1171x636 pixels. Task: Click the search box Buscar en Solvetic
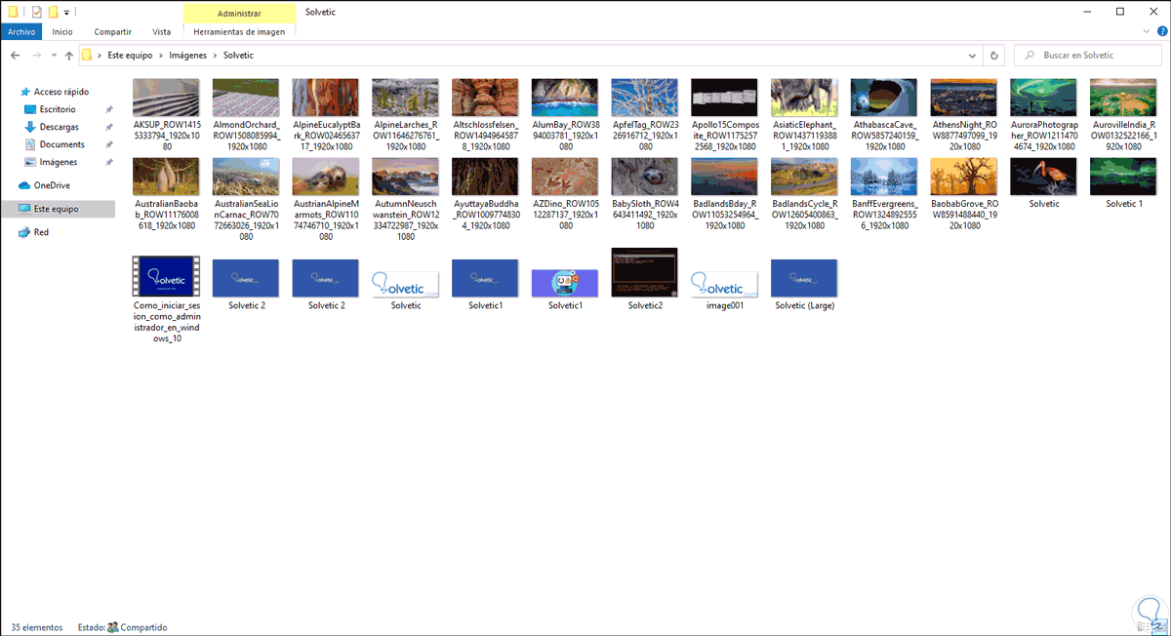point(1088,56)
